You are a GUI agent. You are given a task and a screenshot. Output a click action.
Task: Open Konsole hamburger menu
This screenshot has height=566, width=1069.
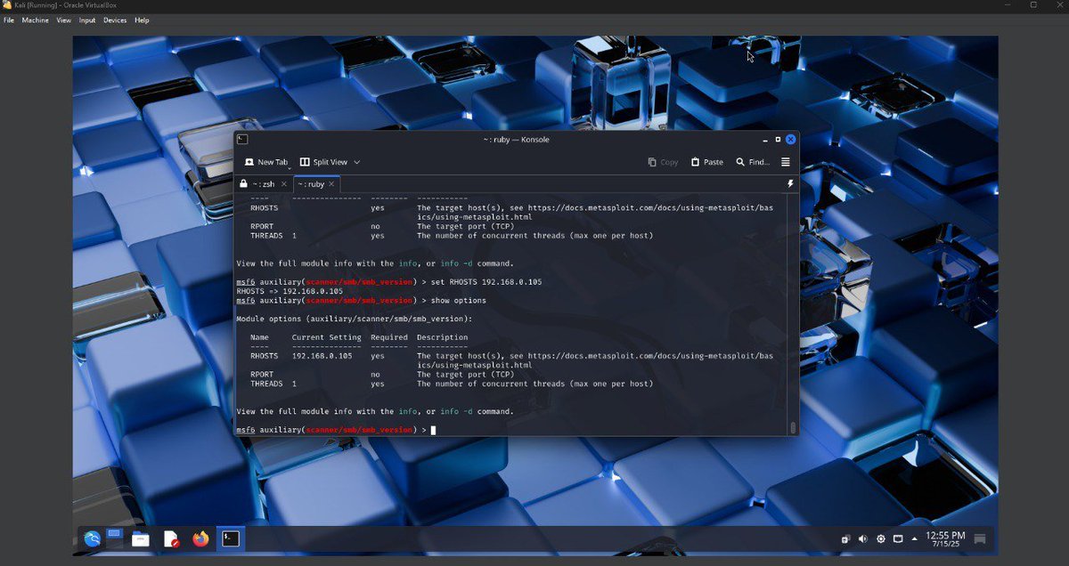click(x=786, y=162)
